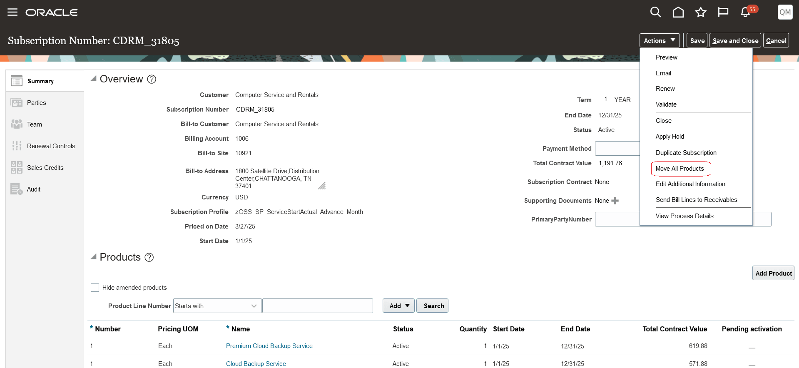Go to the Home icon

(678, 12)
